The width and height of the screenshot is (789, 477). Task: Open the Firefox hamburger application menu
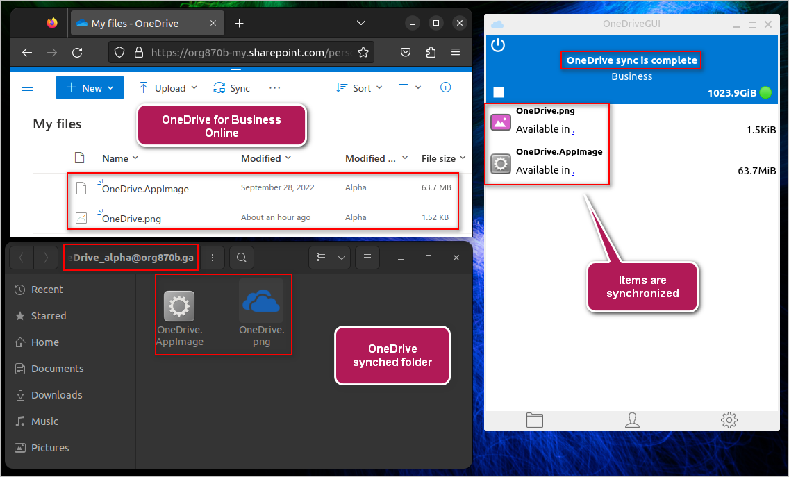(x=456, y=52)
